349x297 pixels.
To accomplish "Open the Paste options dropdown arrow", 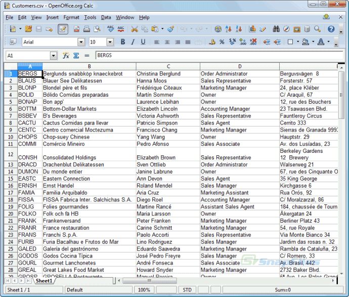I will pyautogui.click(x=162, y=29).
